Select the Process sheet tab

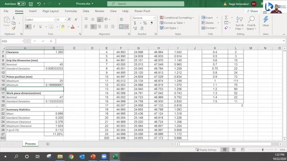point(30,144)
